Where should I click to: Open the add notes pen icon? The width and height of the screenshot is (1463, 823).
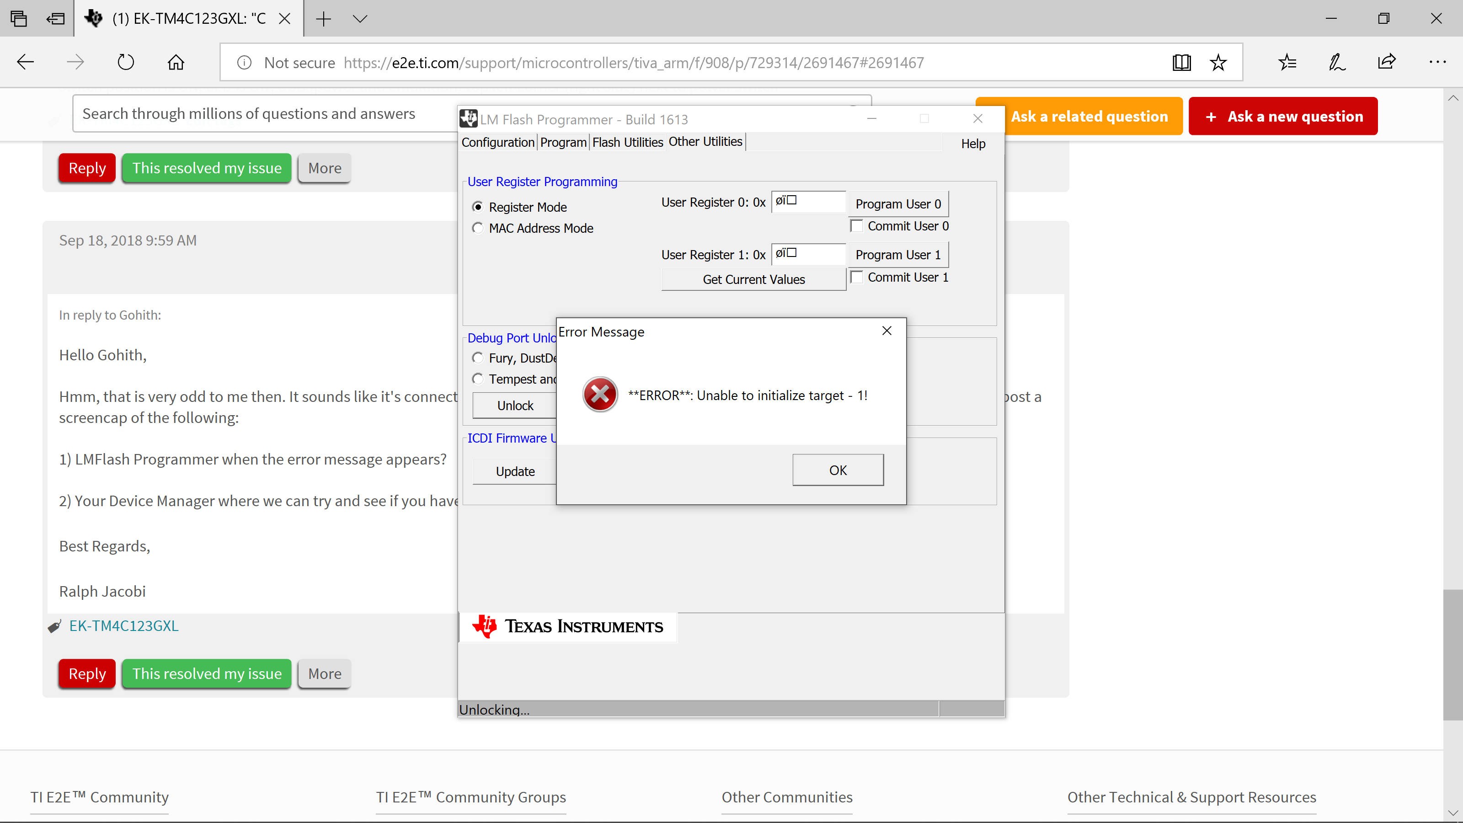[1337, 62]
